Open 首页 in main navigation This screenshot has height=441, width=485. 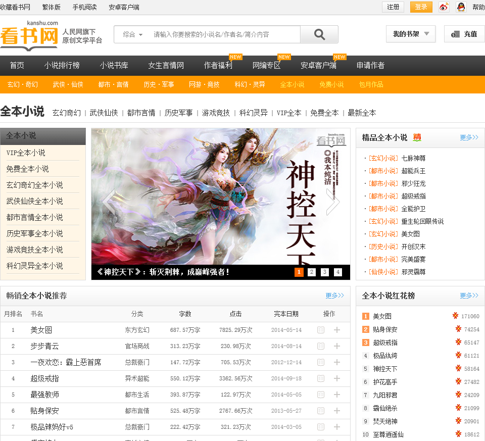pos(17,65)
